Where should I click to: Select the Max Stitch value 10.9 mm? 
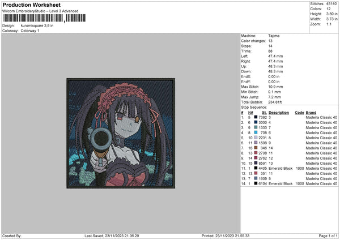click(275, 87)
